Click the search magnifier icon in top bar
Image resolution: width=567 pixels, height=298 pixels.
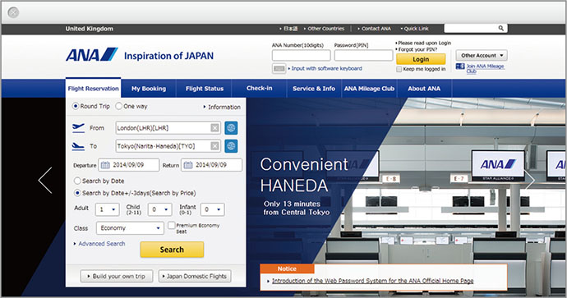coord(500,28)
